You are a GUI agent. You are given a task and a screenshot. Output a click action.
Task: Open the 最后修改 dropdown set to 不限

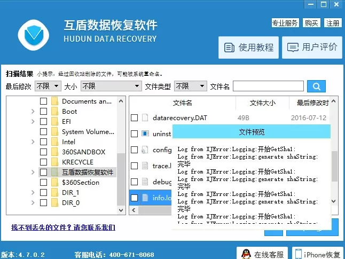click(48, 86)
